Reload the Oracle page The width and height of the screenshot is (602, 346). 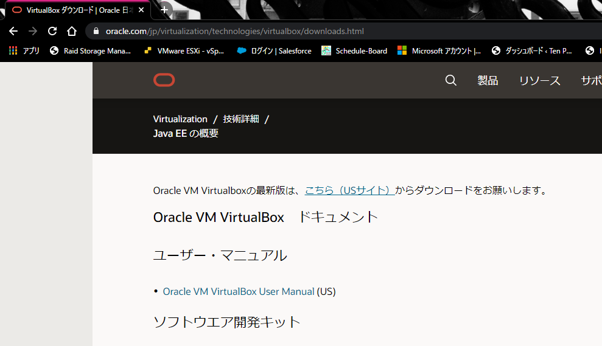coord(52,31)
